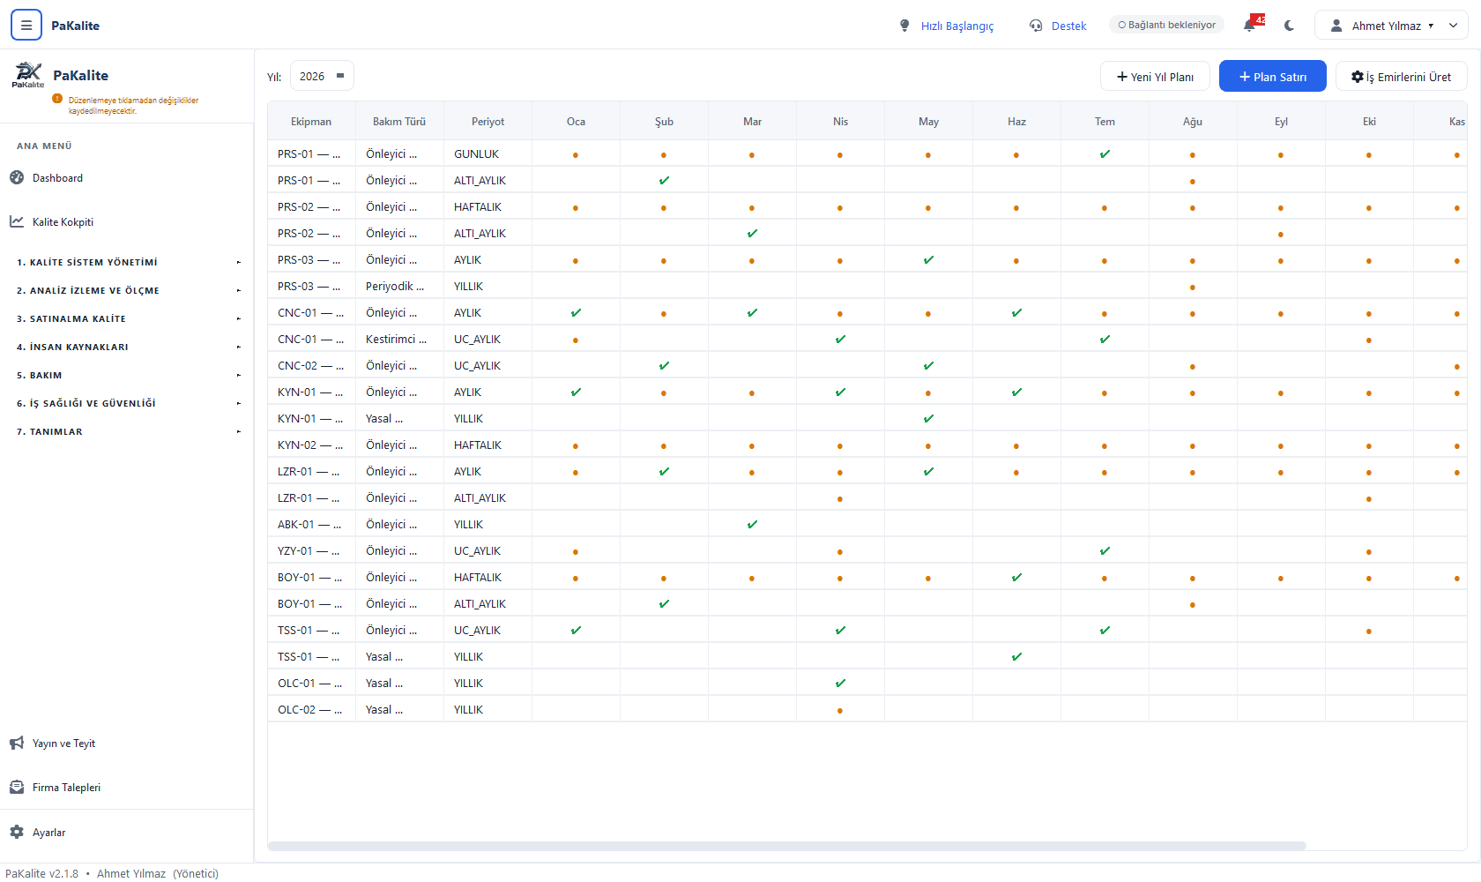Toggle dark mode moon icon

click(x=1290, y=26)
